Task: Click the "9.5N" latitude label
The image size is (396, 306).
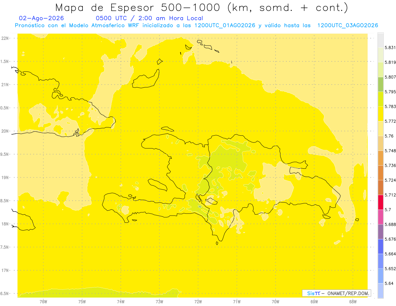Action: pyautogui.click(x=5, y=154)
